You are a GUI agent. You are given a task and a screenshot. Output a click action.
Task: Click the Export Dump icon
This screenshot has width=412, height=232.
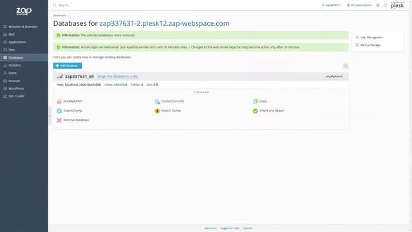[x=59, y=111]
